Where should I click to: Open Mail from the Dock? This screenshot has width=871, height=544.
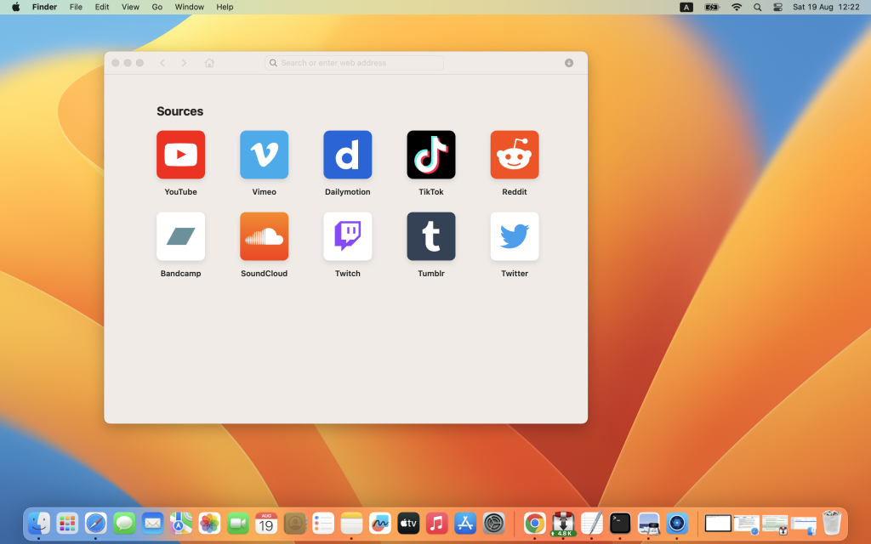(152, 523)
